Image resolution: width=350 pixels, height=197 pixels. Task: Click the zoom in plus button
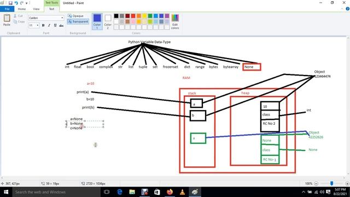347,183
